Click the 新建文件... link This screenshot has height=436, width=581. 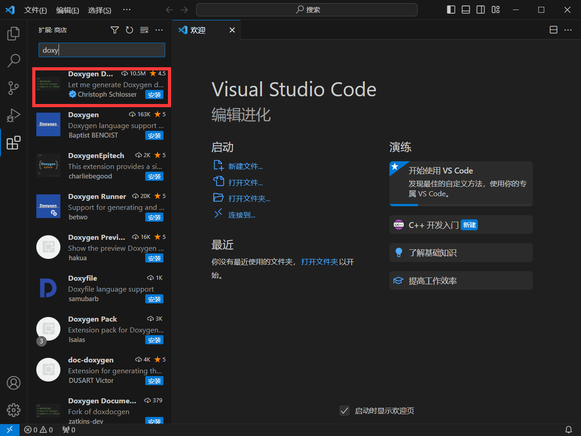coord(245,166)
